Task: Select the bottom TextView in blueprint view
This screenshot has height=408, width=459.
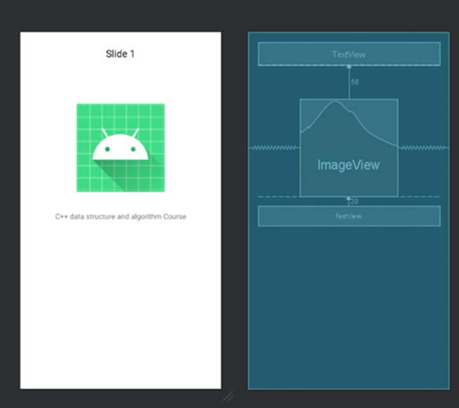Action: pos(349,216)
